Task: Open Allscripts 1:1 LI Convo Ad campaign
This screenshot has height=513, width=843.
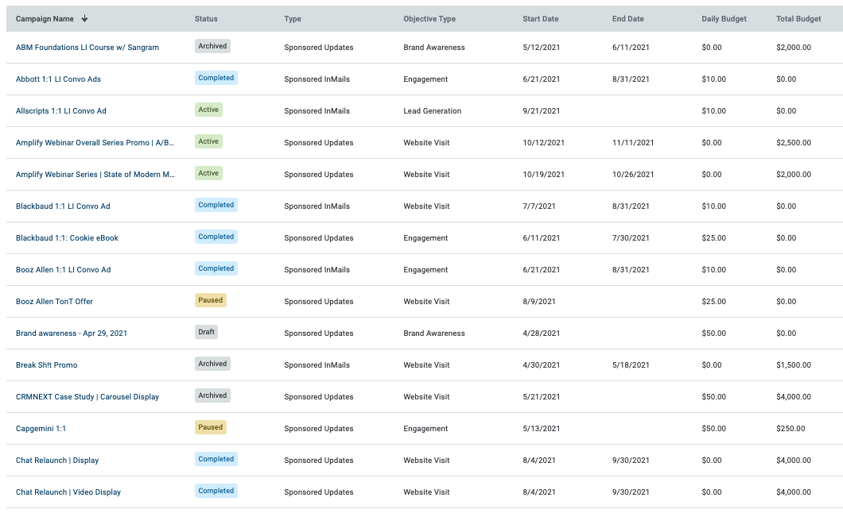Action: click(60, 110)
